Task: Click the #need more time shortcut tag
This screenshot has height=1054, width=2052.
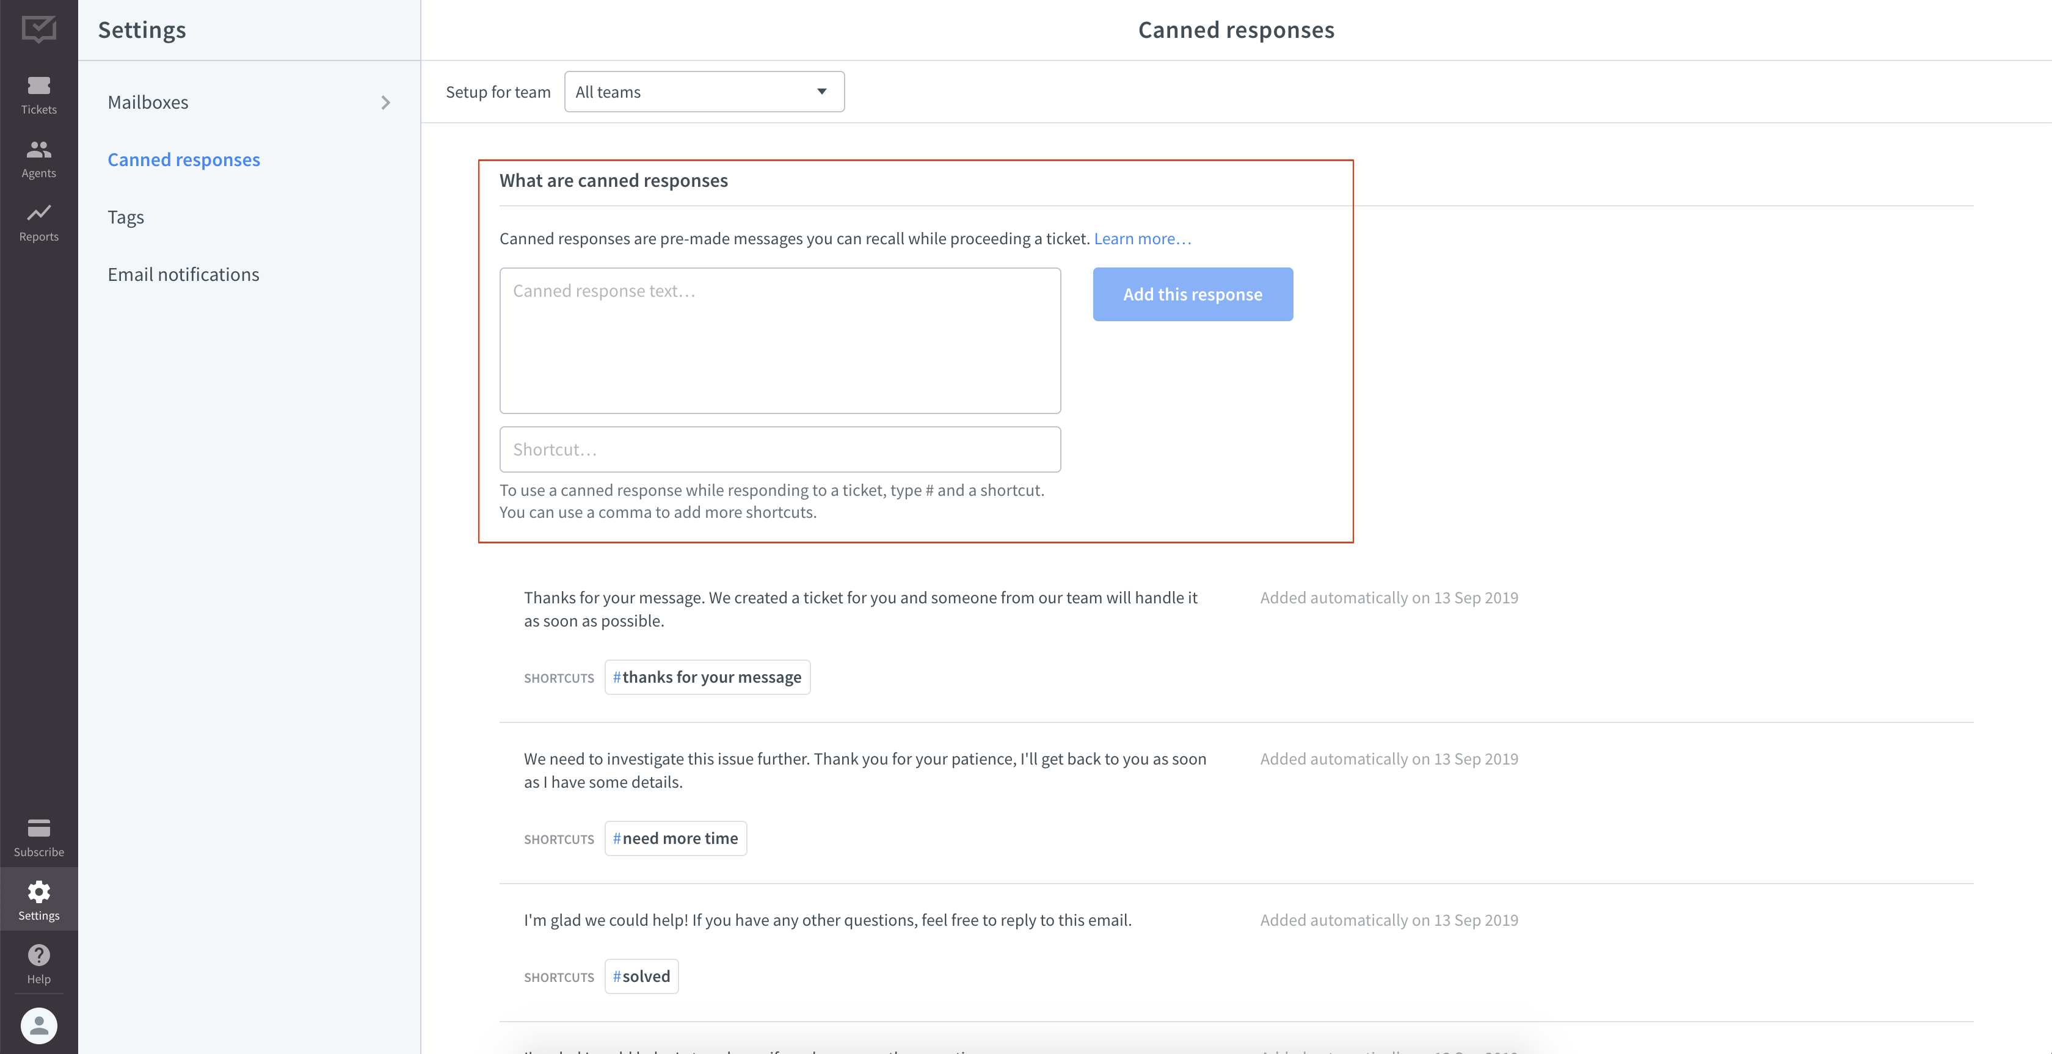Action: [675, 838]
